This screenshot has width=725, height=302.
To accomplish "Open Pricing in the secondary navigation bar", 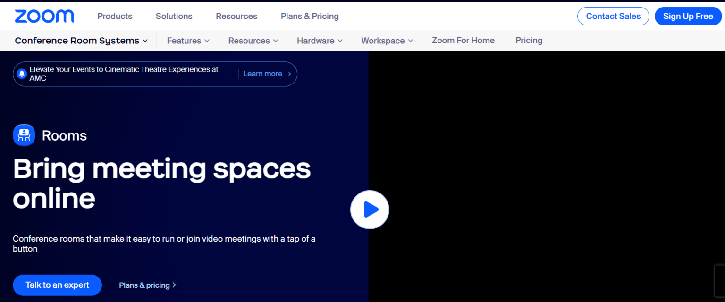I will (529, 41).
